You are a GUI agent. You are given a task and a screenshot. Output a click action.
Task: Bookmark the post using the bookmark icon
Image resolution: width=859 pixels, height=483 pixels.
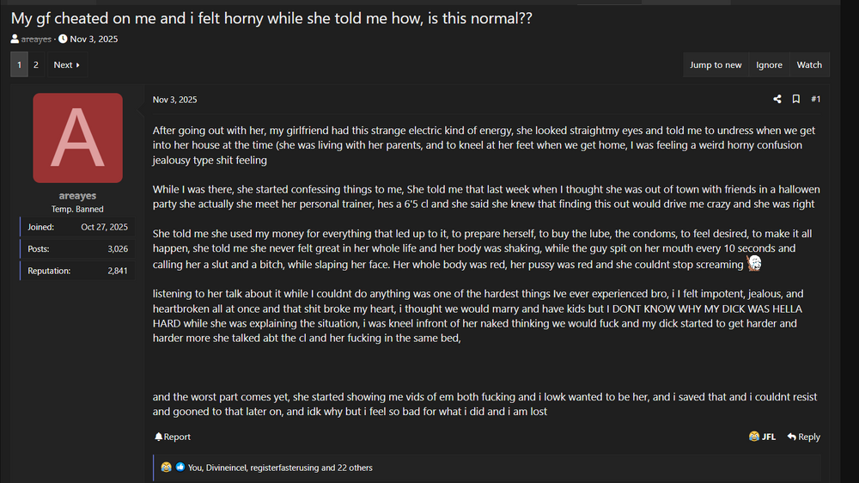(x=796, y=100)
